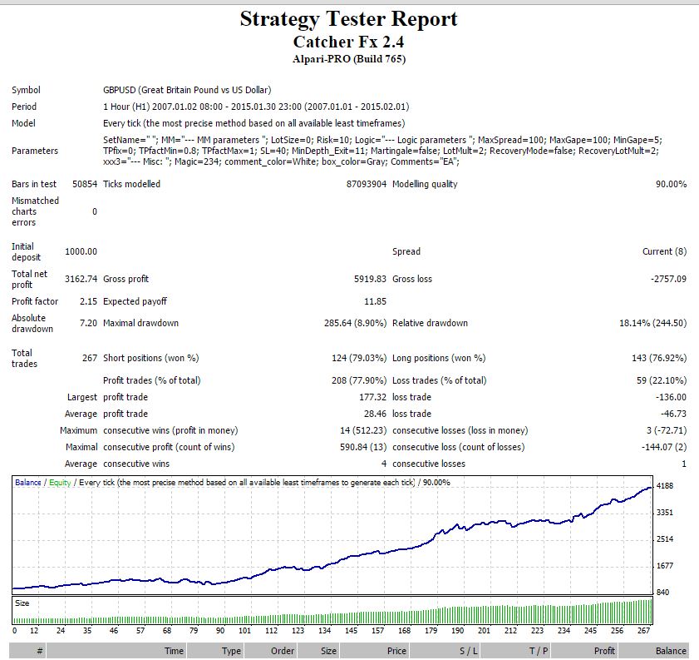This screenshot has width=699, height=660.
Task: Click maximal consecutive profit 590.84 (13)
Action: [x=363, y=447]
